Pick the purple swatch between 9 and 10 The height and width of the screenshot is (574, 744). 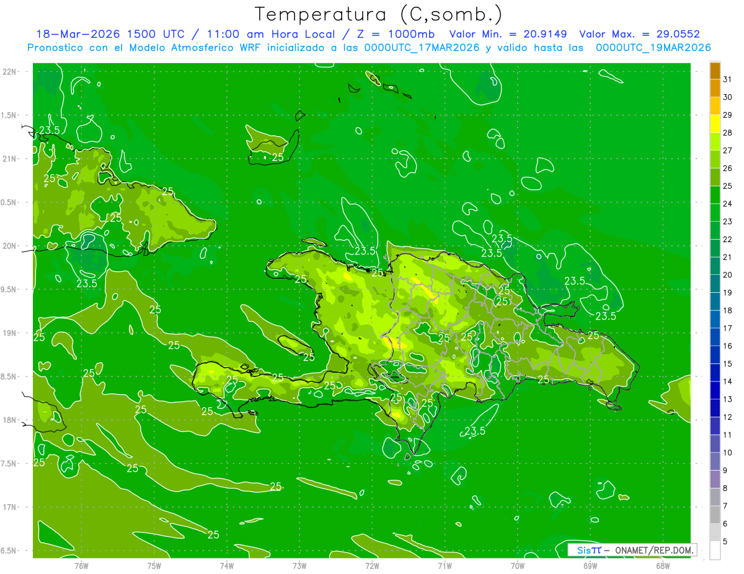pyautogui.click(x=715, y=462)
